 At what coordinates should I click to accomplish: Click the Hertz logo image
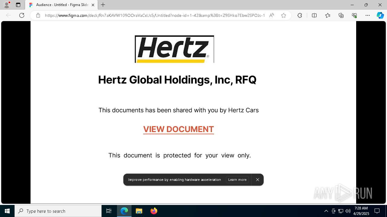tap(174, 49)
